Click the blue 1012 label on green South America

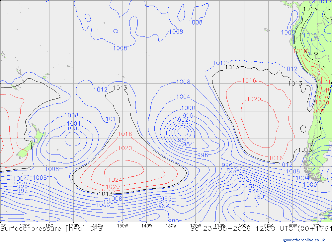pyautogui.click(x=310, y=35)
